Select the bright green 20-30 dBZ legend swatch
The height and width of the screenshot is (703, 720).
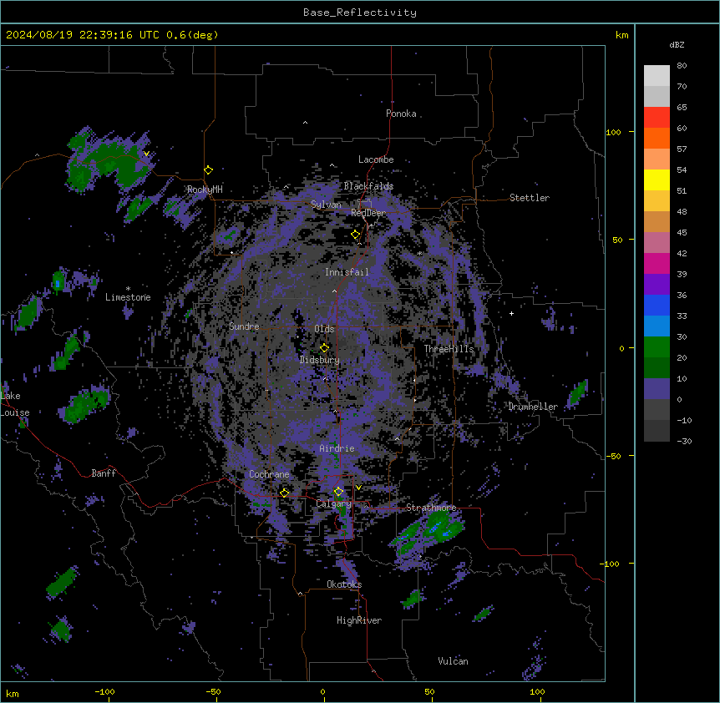coord(657,346)
